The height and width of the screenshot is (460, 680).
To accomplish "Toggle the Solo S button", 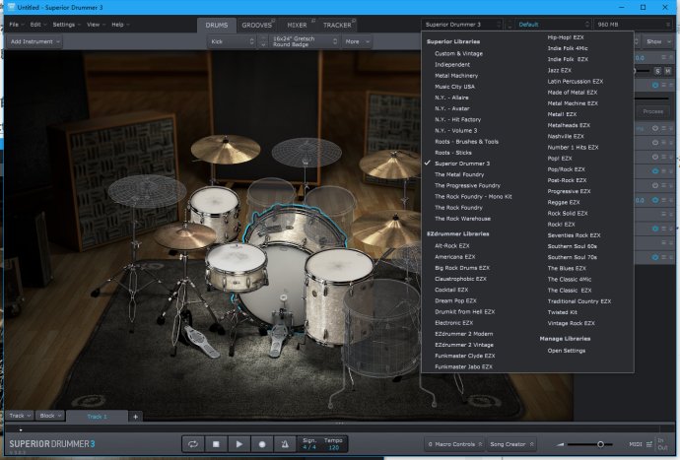I will point(658,71).
